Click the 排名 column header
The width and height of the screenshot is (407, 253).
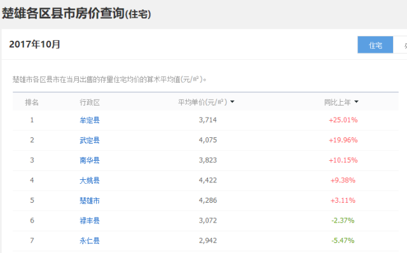pos(32,102)
